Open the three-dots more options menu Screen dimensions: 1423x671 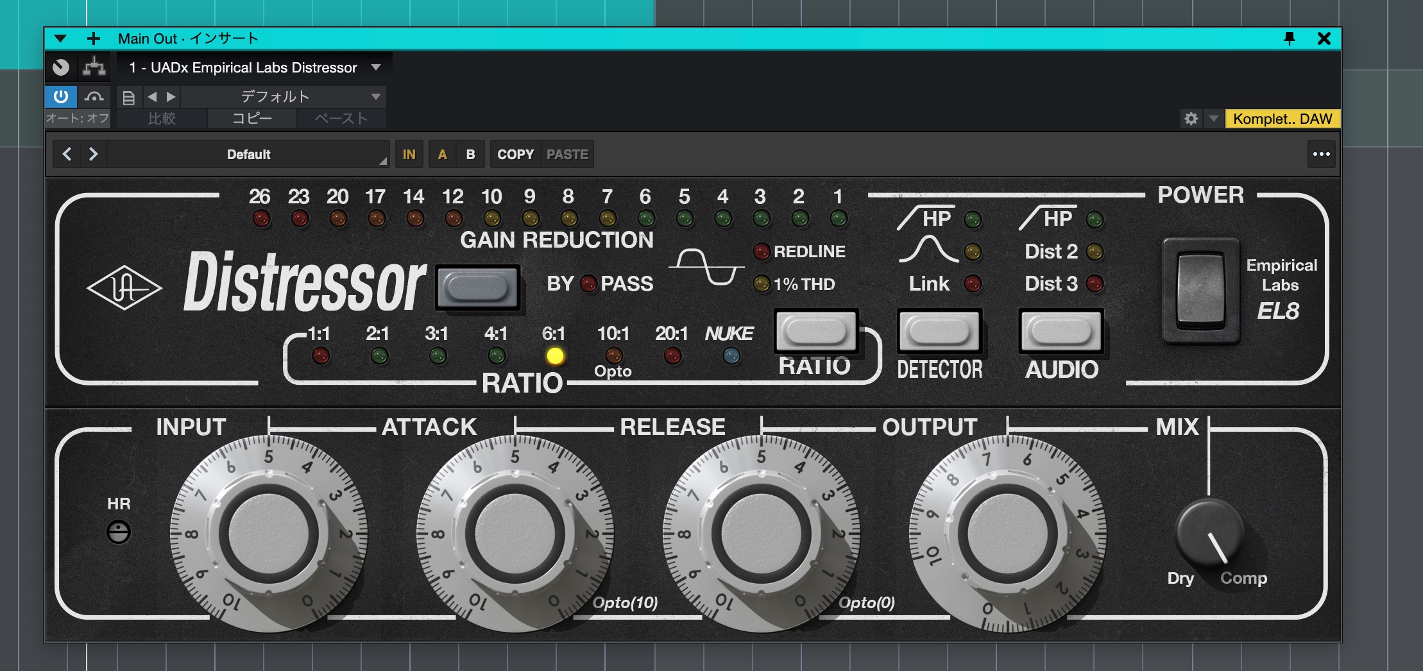1321,154
